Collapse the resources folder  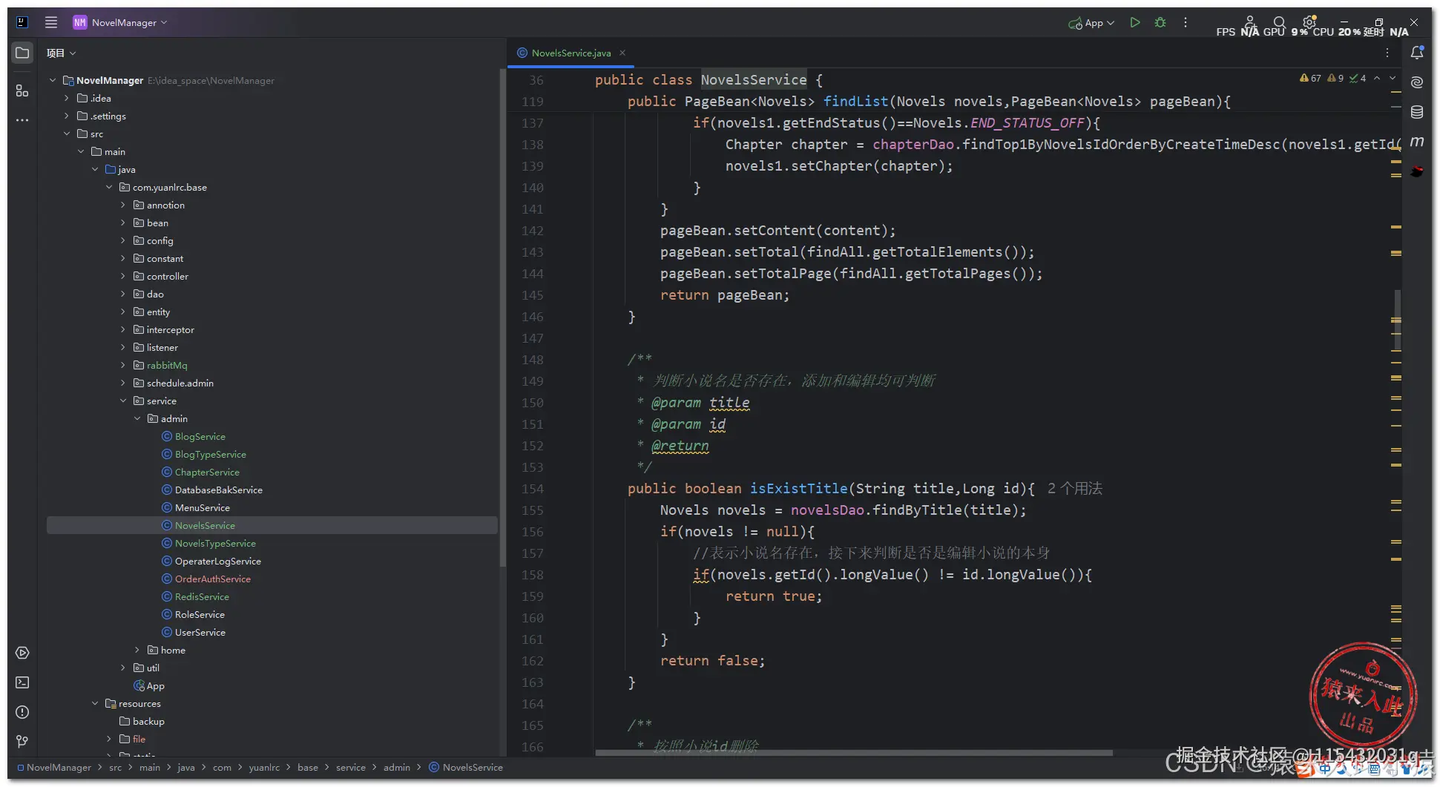pyautogui.click(x=95, y=703)
